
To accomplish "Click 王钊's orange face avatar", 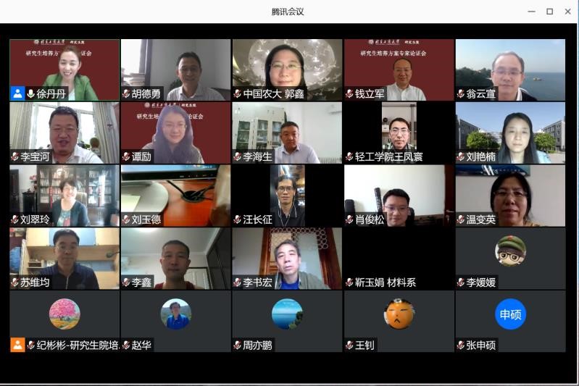I will (399, 314).
